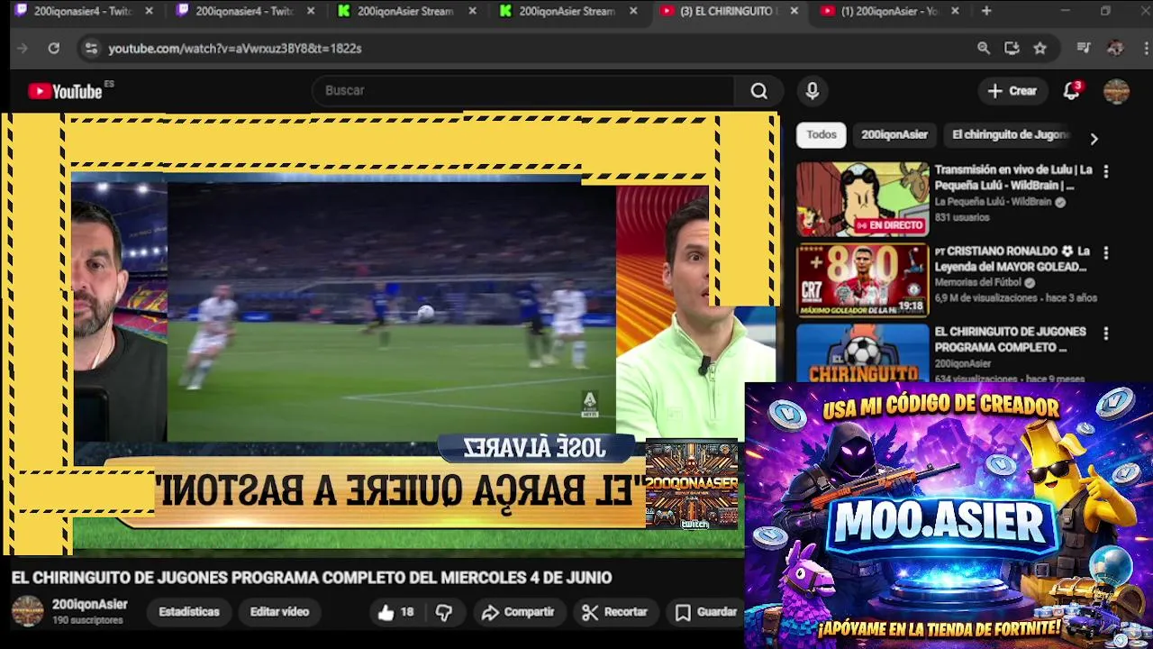Dislike the video with thumbs down

[x=444, y=612]
